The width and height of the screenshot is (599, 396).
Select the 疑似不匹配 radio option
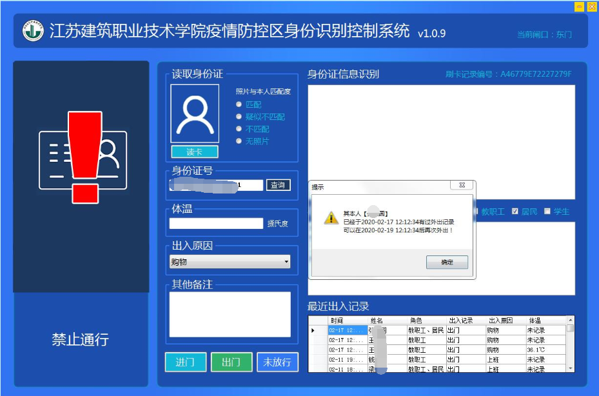point(239,117)
